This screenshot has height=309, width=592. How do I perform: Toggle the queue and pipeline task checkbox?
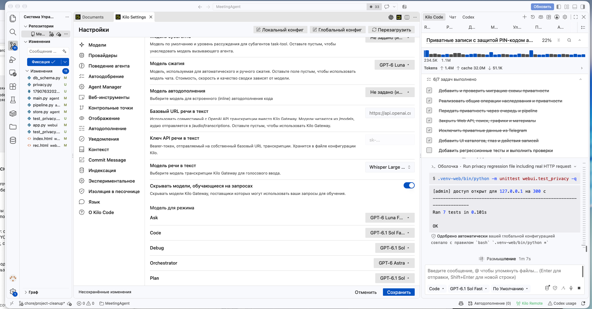coord(429,110)
